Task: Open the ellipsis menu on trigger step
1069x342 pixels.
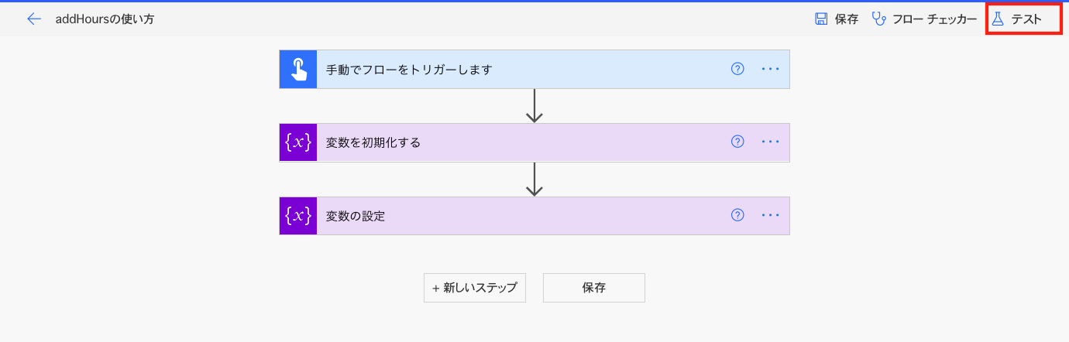Action: tap(770, 69)
